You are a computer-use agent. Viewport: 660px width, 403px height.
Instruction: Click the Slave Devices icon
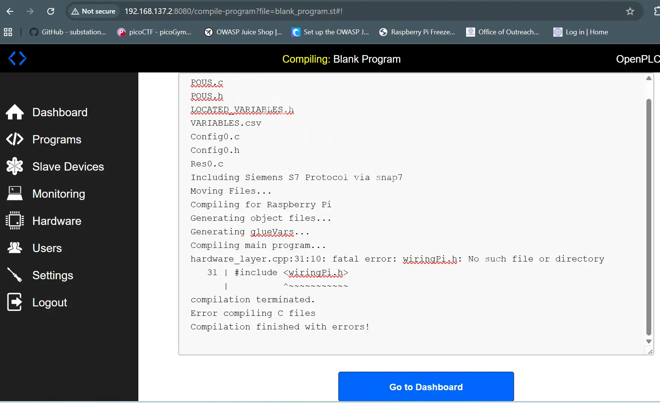pyautogui.click(x=15, y=166)
